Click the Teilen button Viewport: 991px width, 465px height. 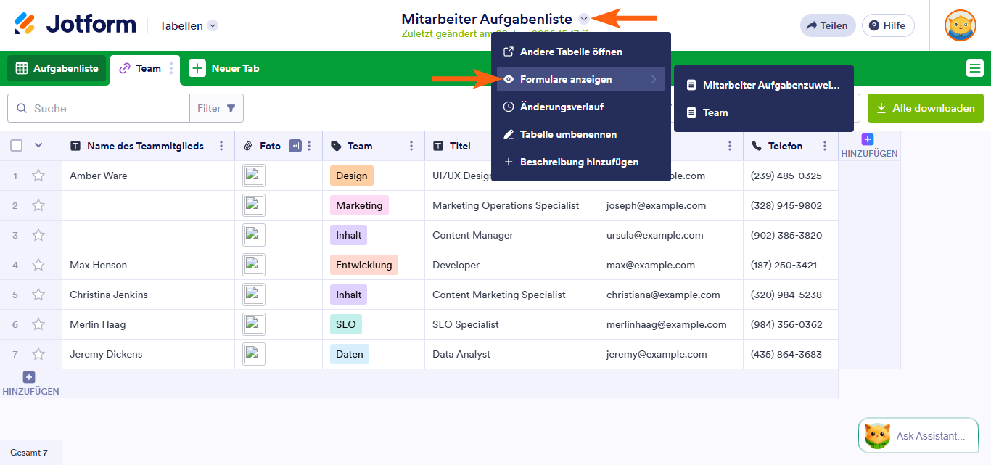click(827, 25)
